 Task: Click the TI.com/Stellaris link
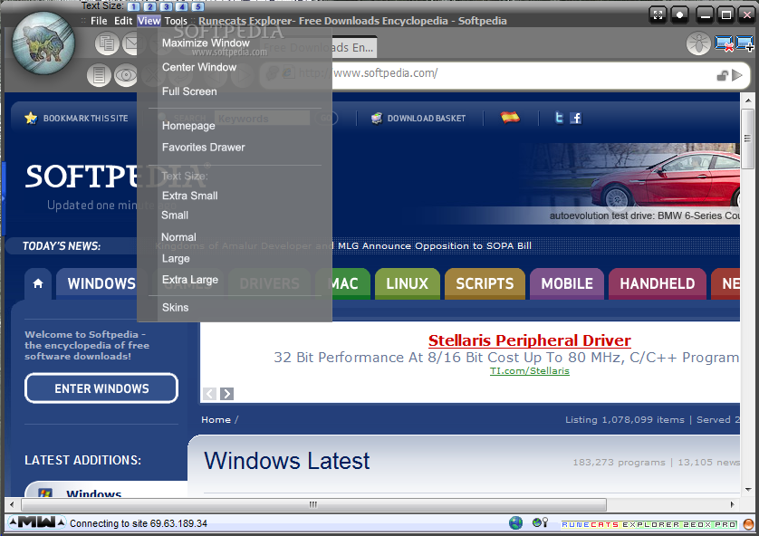pos(530,370)
